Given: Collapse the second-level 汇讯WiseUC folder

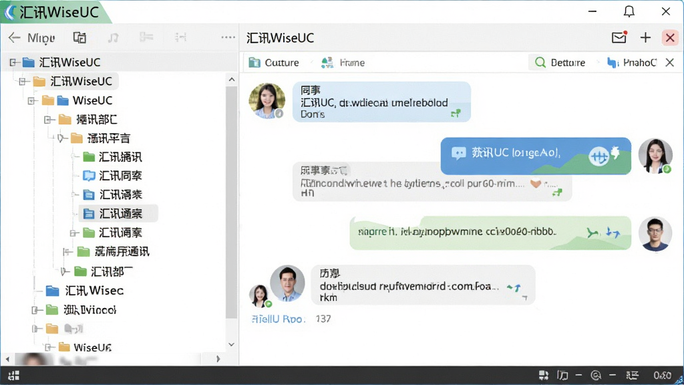Looking at the screenshot, I should tap(23, 81).
